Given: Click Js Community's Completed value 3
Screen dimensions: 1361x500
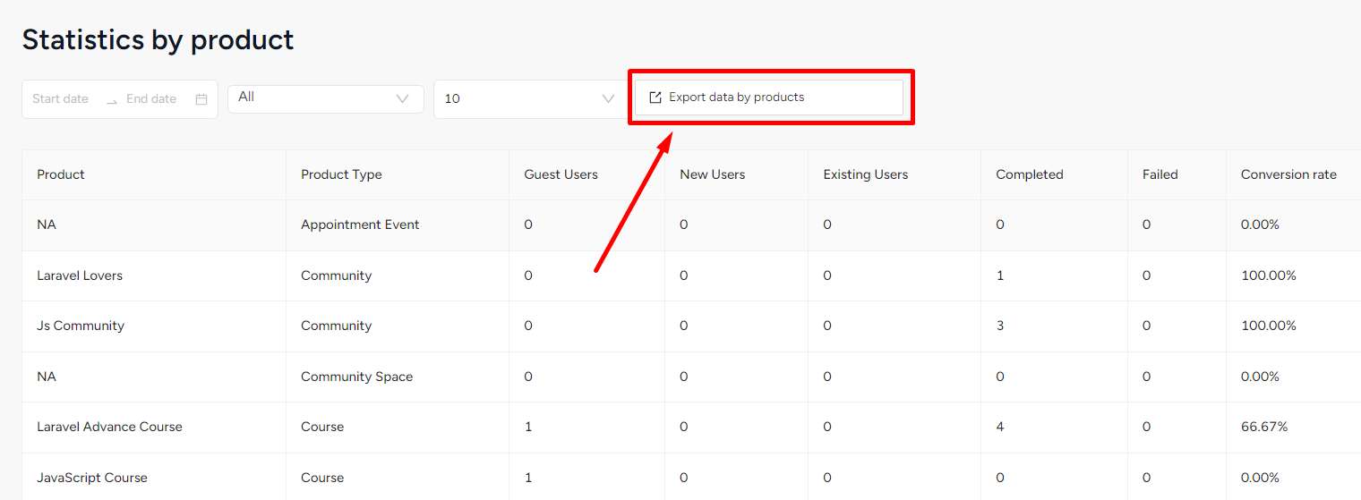Looking at the screenshot, I should point(1000,326).
